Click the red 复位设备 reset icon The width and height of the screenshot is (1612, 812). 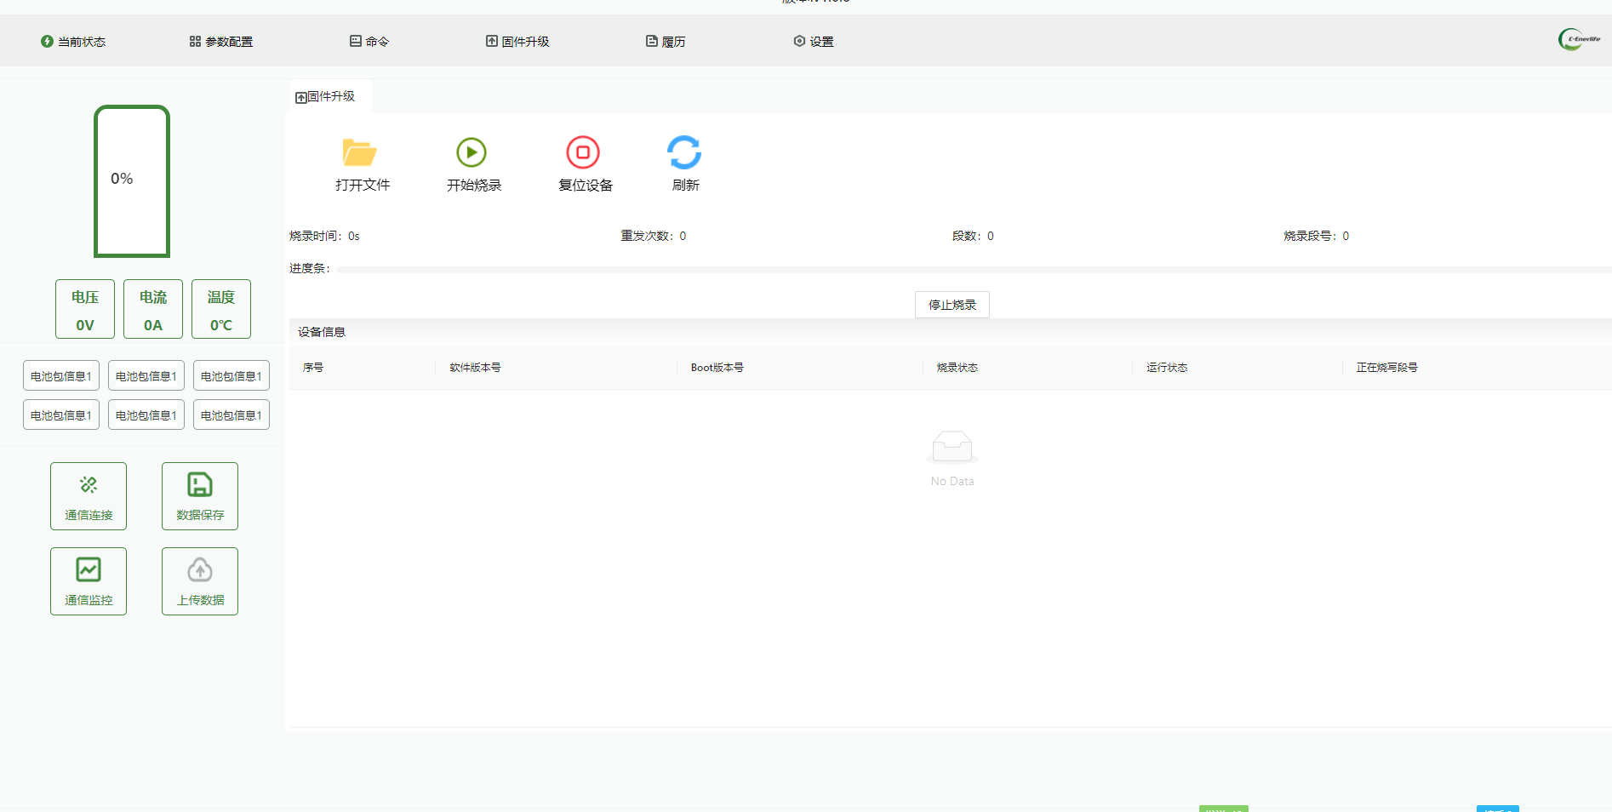coord(583,152)
